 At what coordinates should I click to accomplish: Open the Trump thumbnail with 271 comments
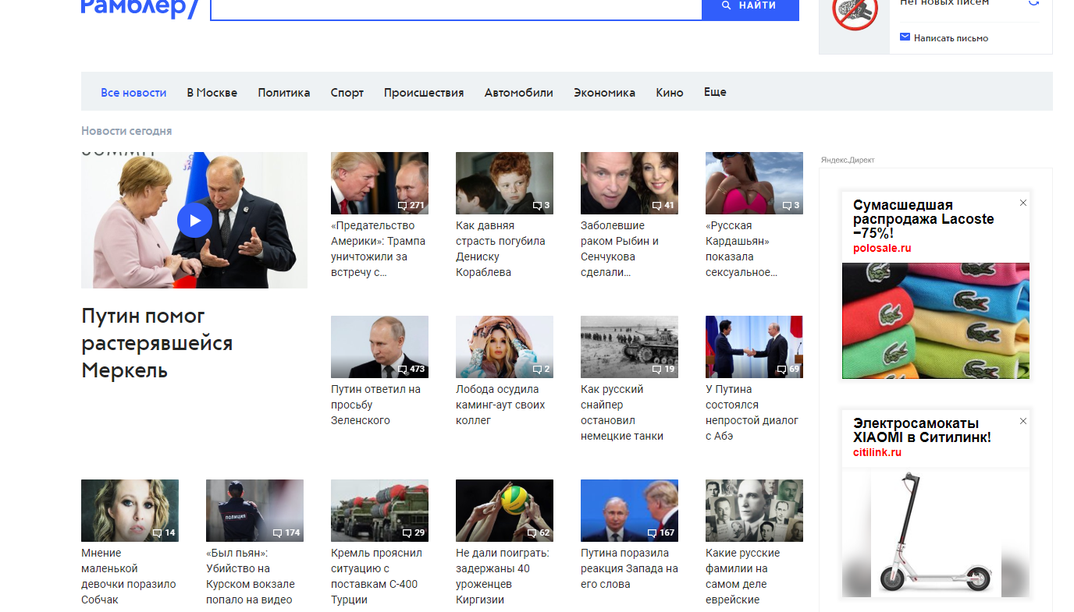[379, 182]
